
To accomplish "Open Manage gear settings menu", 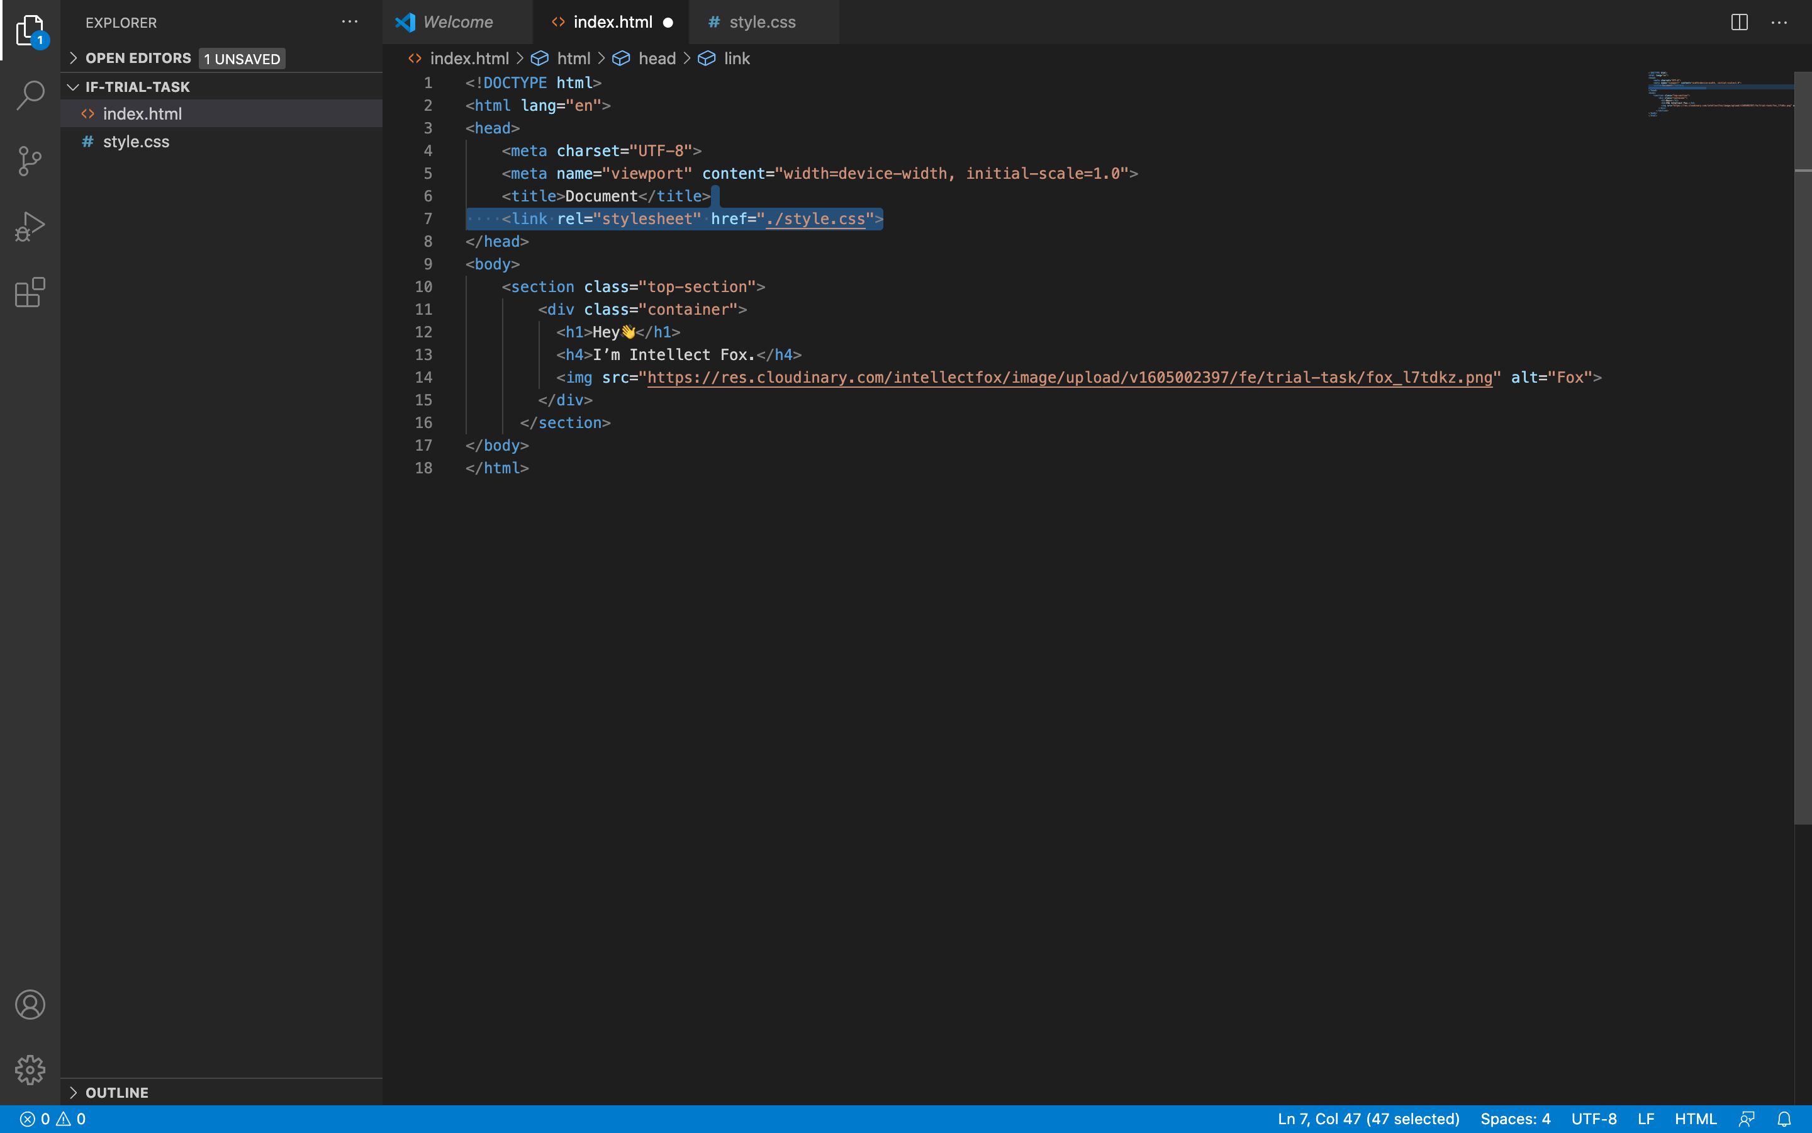I will pos(30,1069).
